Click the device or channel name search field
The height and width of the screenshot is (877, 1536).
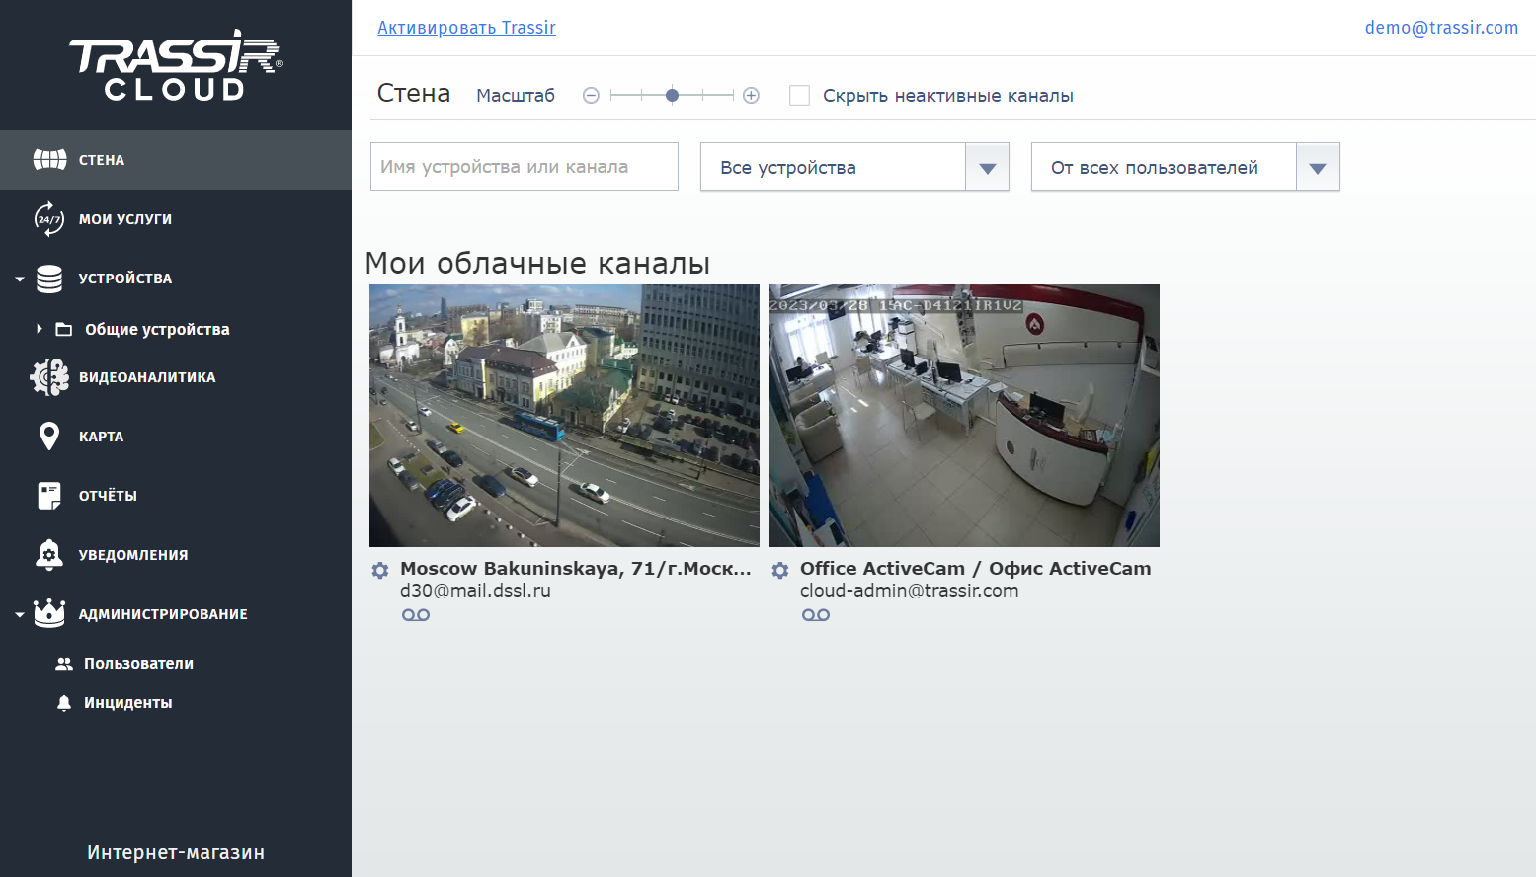point(524,167)
